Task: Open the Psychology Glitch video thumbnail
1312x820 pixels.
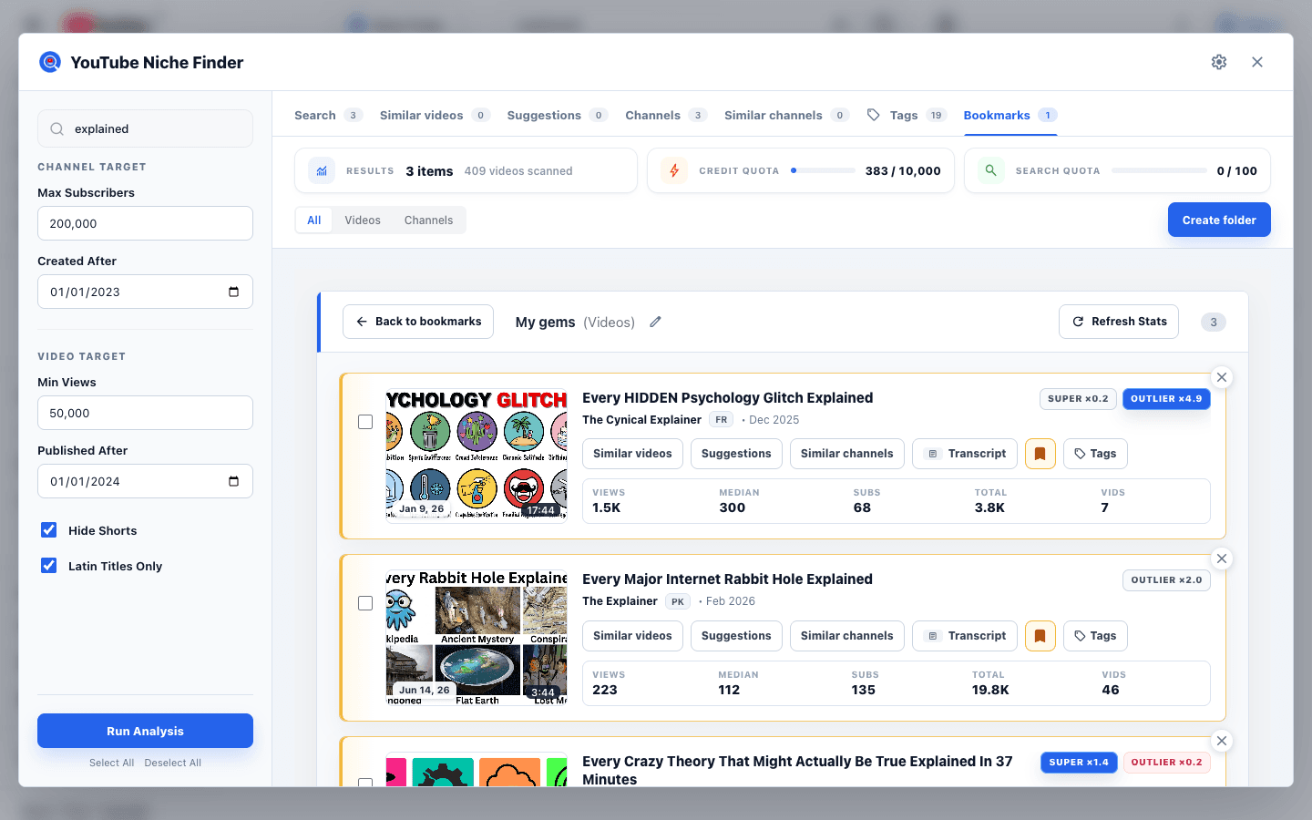Action: point(477,454)
